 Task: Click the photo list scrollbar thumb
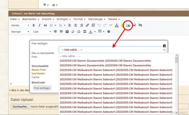tap(176, 60)
